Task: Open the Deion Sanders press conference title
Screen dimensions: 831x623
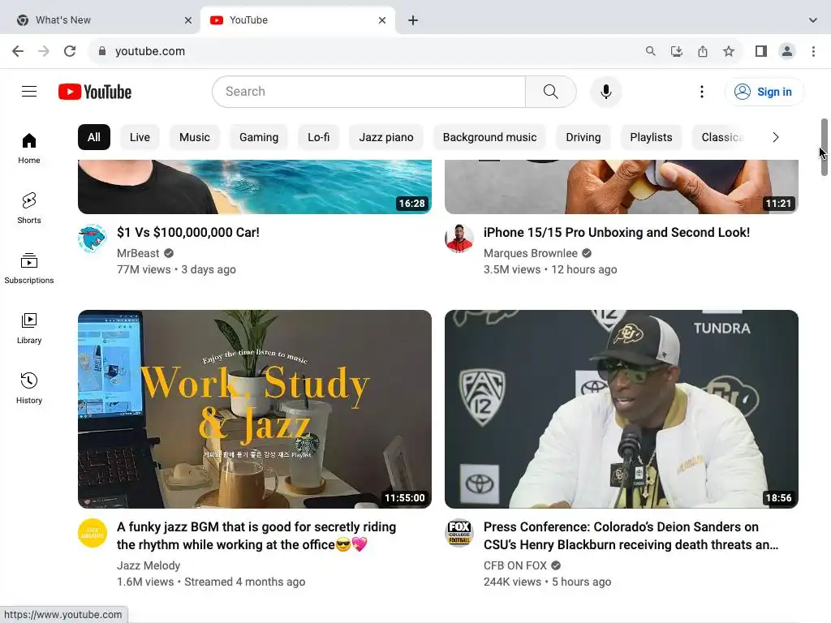Action: coord(631,535)
